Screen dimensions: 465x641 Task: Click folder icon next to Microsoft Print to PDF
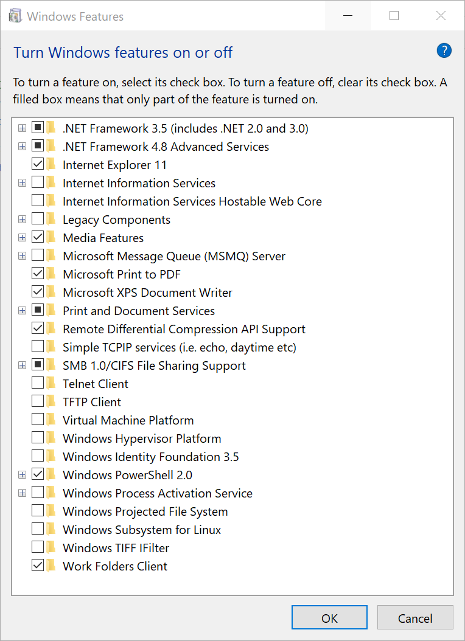point(52,274)
